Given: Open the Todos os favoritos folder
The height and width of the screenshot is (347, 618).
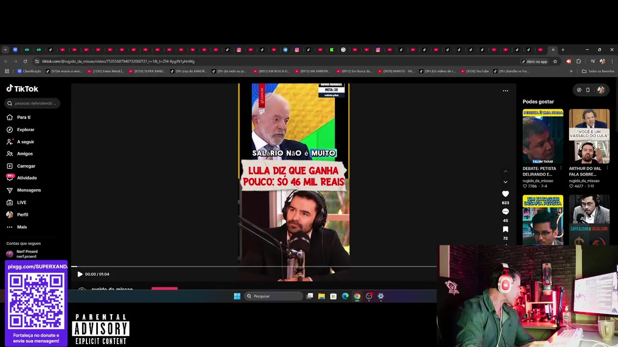Looking at the screenshot, I should (598, 71).
